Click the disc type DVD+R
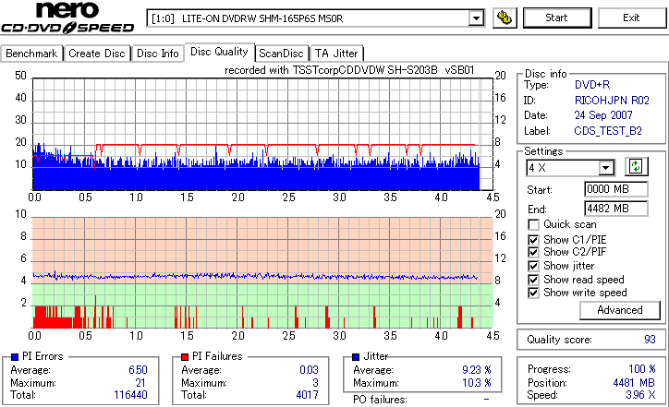Screen dimensions: 669x407 pos(592,85)
